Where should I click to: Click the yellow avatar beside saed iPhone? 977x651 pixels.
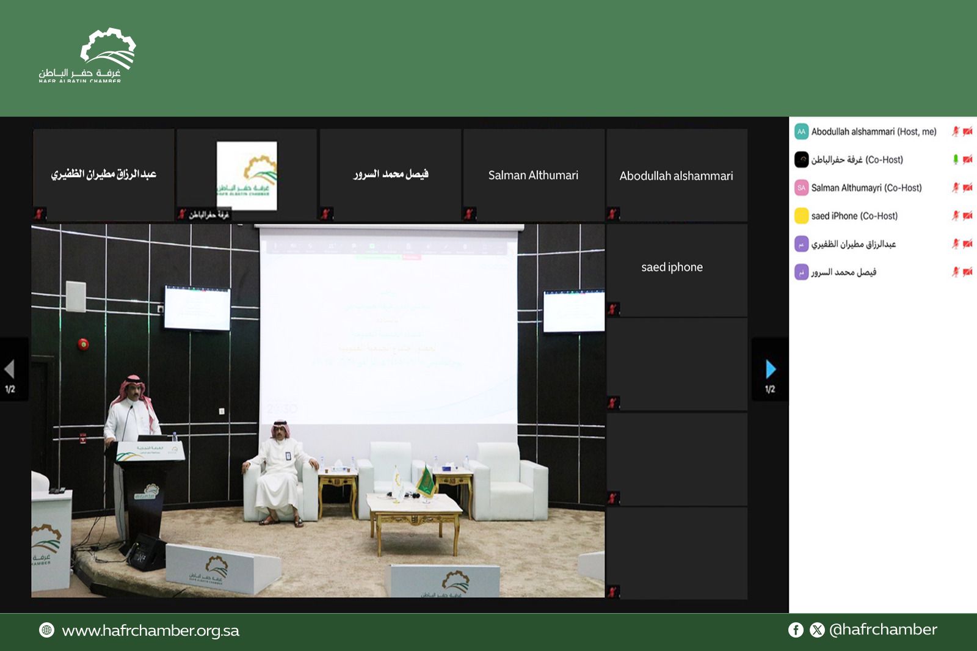pos(801,216)
